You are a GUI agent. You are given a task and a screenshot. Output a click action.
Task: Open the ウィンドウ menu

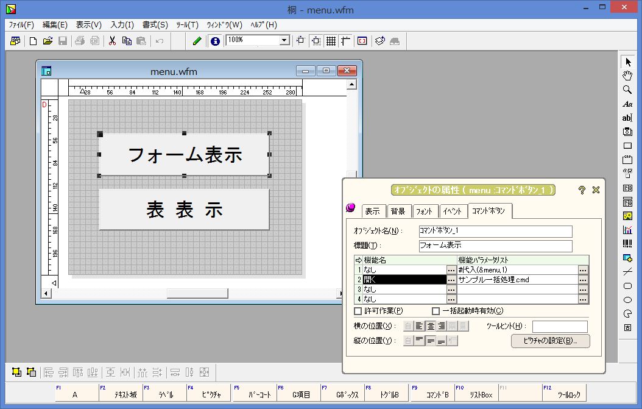(x=225, y=25)
